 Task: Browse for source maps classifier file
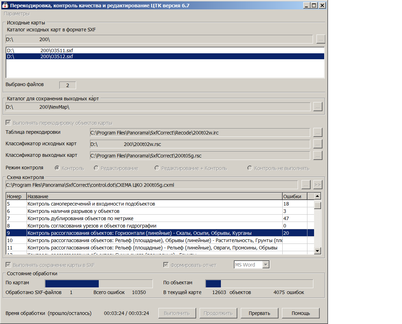tap(318, 144)
